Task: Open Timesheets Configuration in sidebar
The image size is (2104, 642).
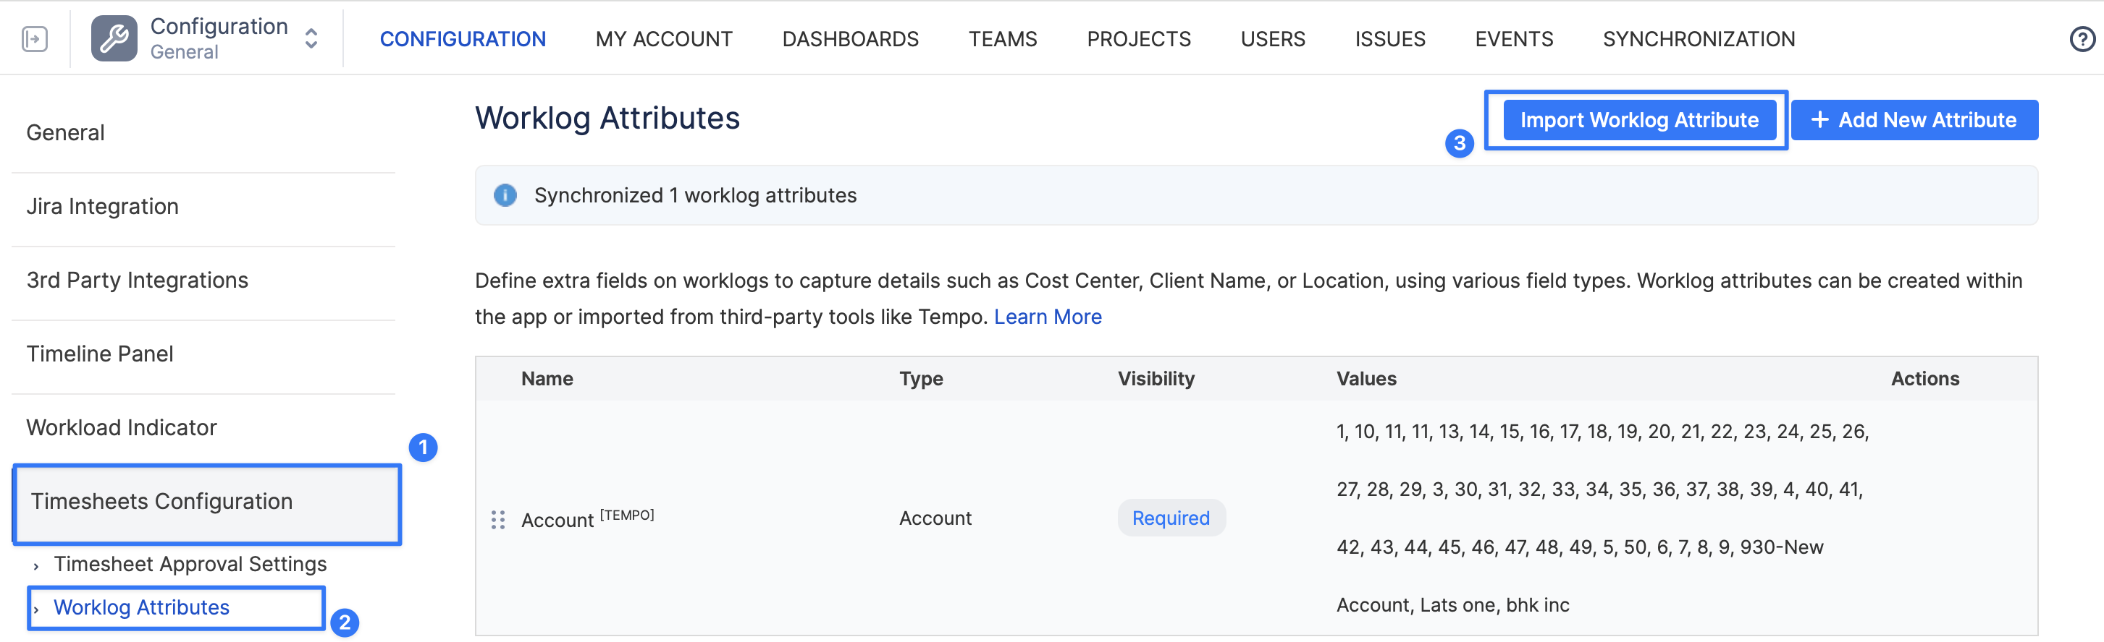Action: pyautogui.click(x=161, y=502)
